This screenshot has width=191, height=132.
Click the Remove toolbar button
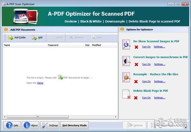76,38
